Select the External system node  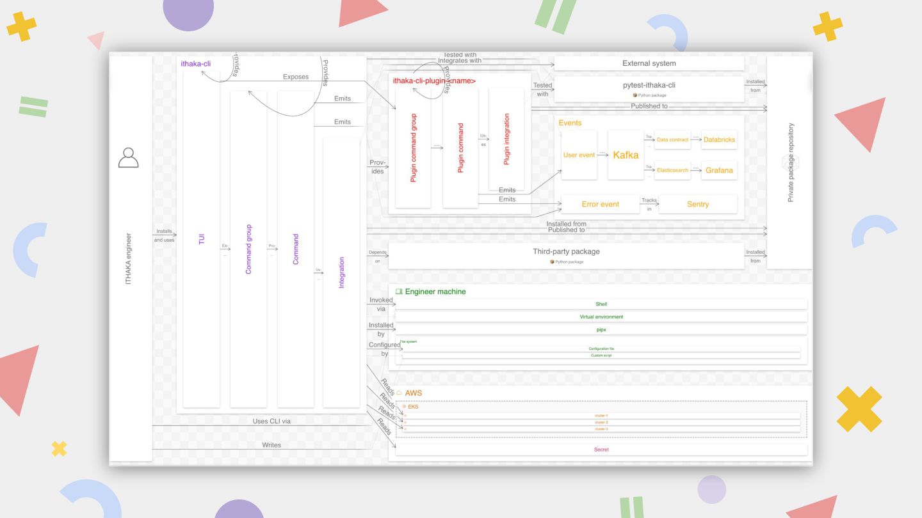[649, 63]
